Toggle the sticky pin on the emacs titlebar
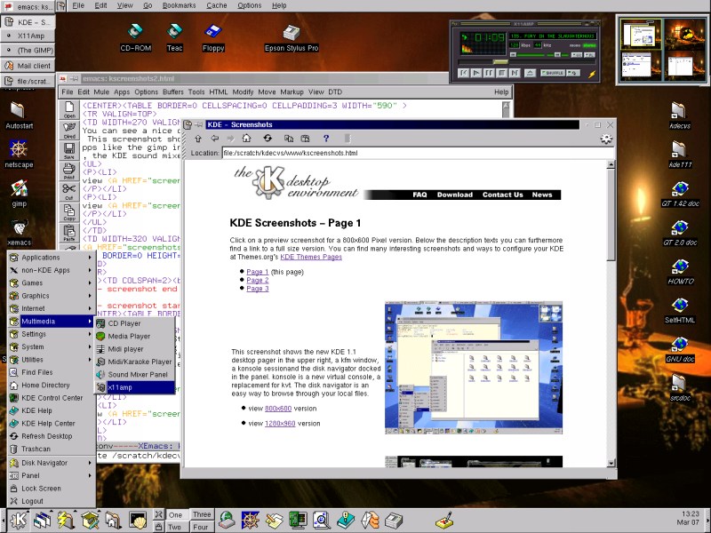 74,78
